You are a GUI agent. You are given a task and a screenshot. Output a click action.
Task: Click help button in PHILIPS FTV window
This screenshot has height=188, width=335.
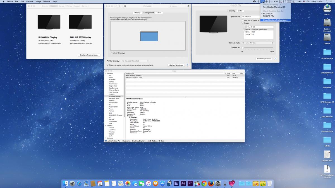click(276, 59)
